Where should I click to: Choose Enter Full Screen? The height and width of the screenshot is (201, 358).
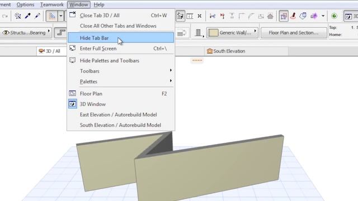point(121,49)
